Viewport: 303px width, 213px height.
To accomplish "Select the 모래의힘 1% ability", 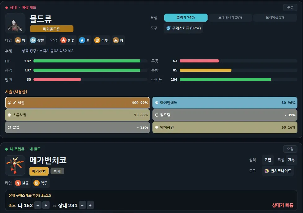I will [x=275, y=17].
